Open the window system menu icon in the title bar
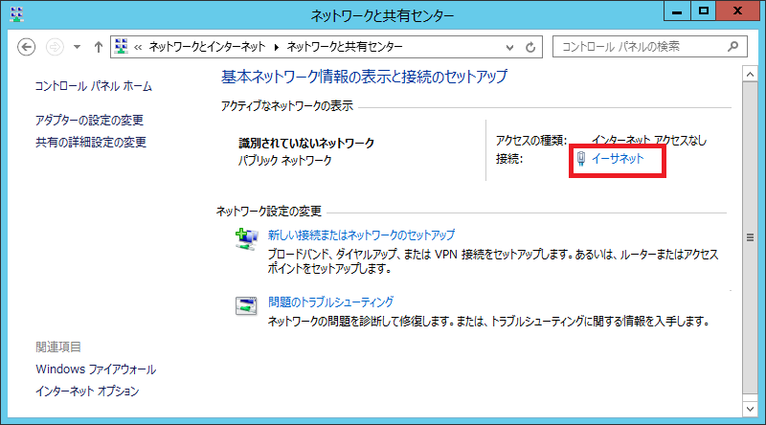Screen dimensions: 766x425 (x=16, y=14)
